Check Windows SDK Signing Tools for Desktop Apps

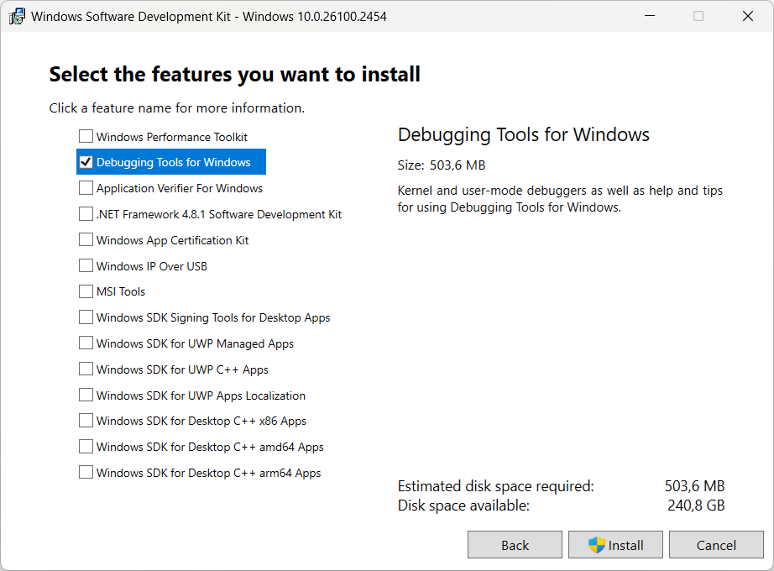[x=86, y=317]
